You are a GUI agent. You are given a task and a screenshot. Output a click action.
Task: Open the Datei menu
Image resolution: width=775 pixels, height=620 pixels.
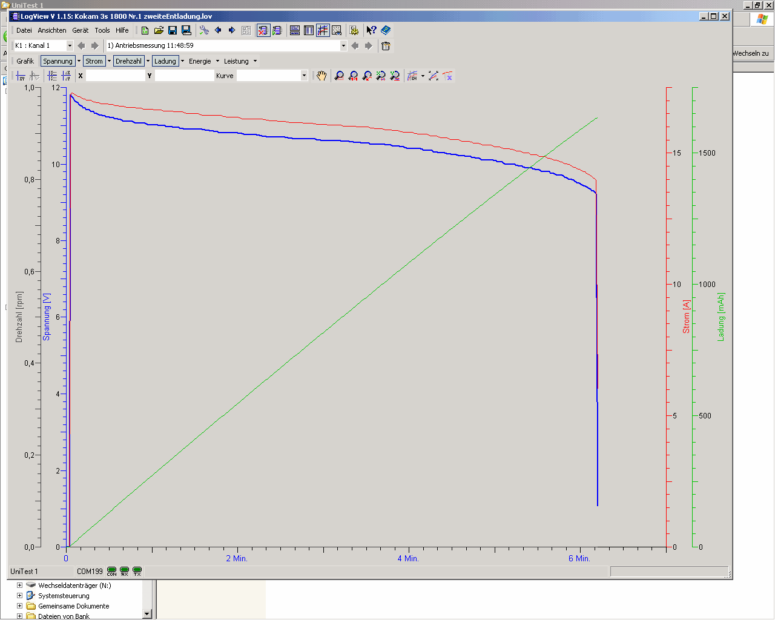point(24,30)
